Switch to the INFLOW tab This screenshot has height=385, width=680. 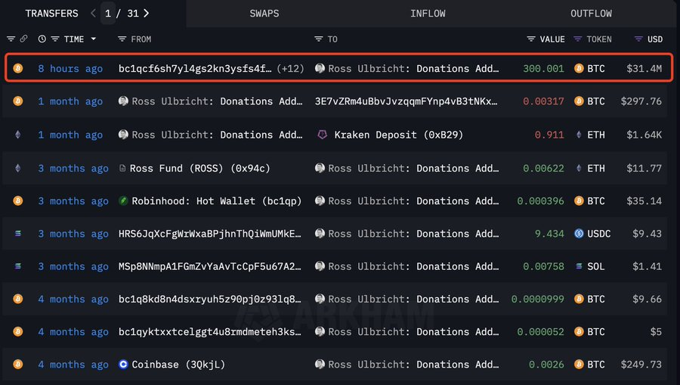coord(428,14)
